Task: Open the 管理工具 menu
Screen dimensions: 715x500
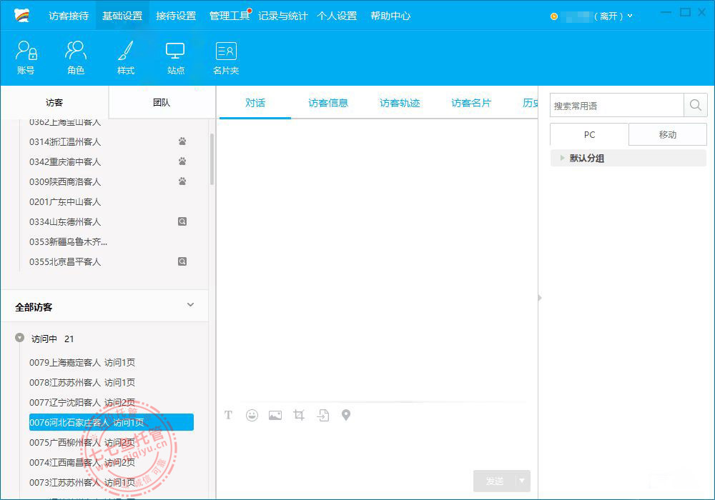Action: tap(230, 16)
